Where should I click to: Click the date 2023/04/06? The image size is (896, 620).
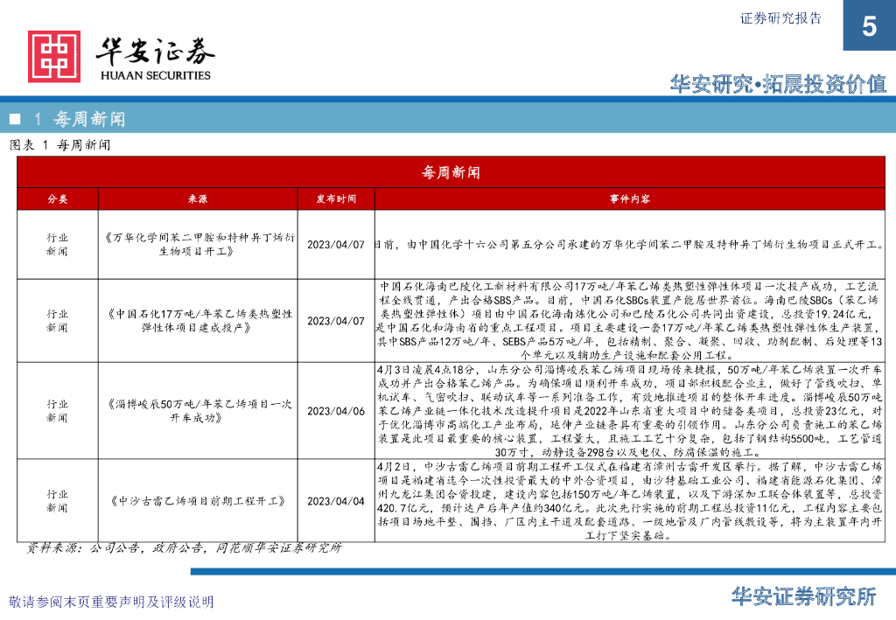tap(336, 412)
